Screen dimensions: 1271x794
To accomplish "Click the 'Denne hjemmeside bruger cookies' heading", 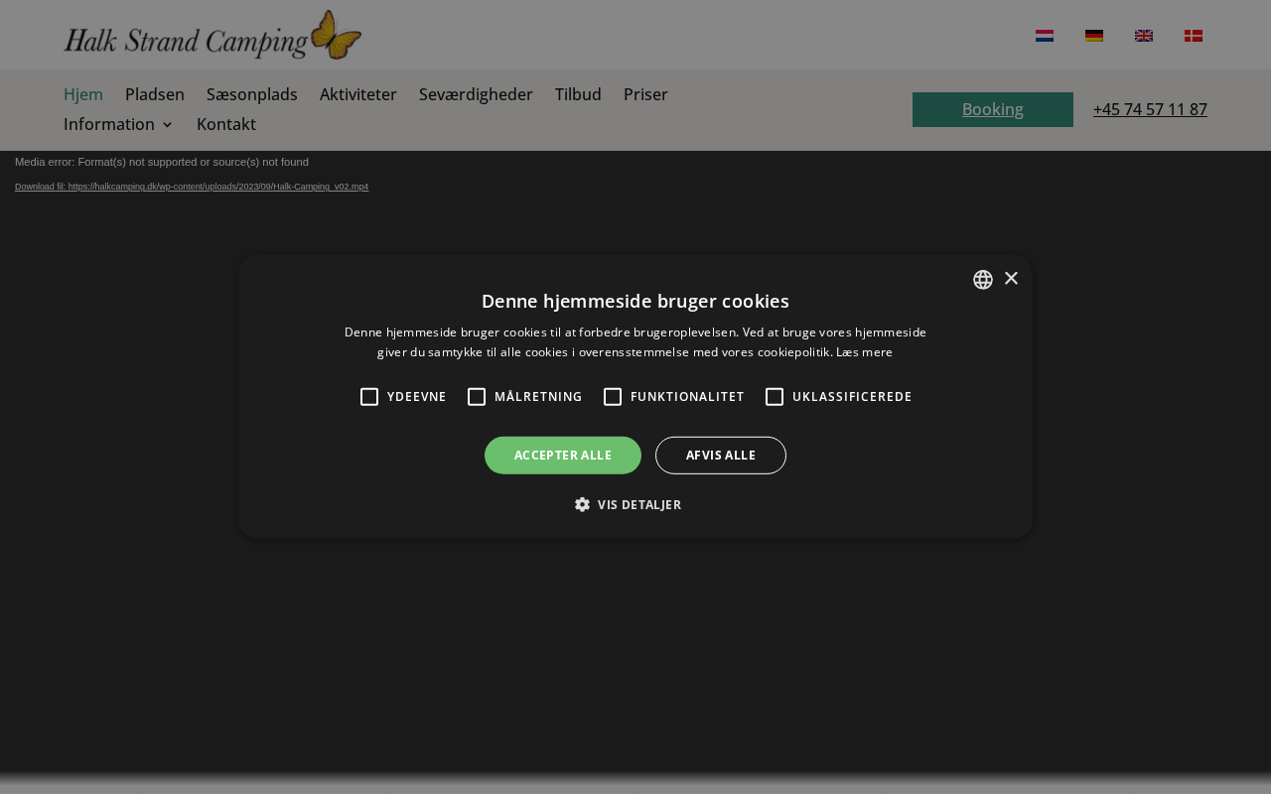I will tap(635, 301).
